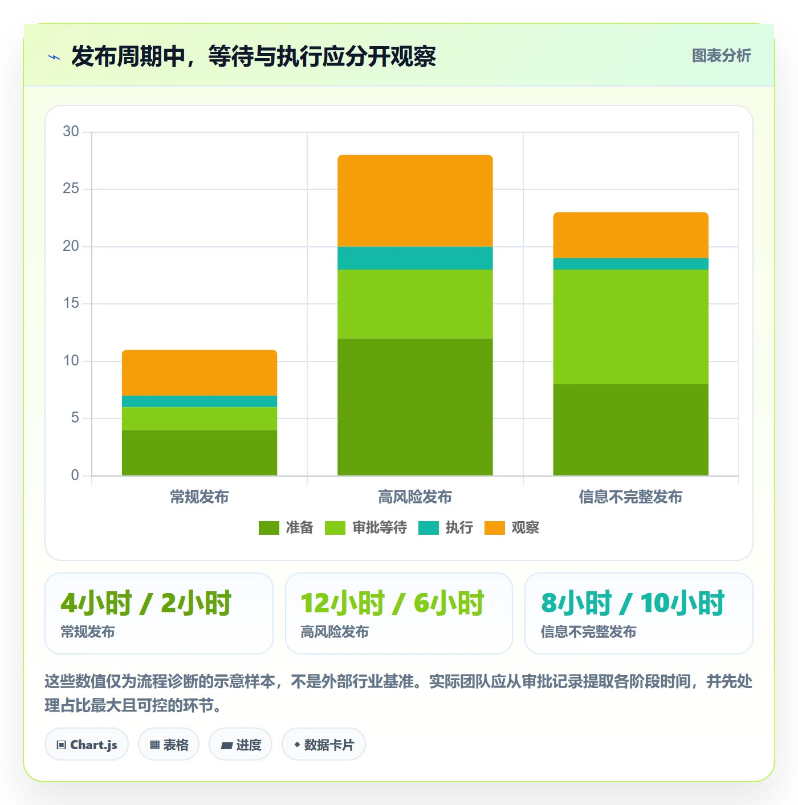798x805 pixels.
Task: Click the teal 执行 legend swatch
Action: pyautogui.click(x=429, y=528)
